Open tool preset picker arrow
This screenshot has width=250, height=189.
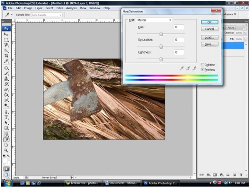coord(12,15)
